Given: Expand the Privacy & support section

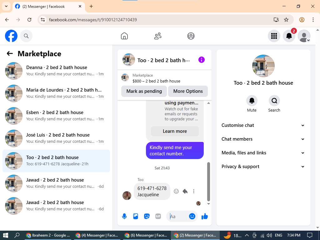Looking at the screenshot, I should tap(263, 167).
